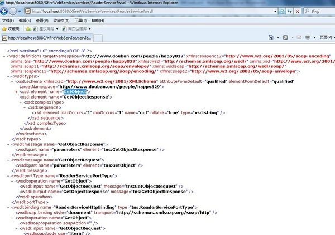Click the RSS feeds icon

285,37
